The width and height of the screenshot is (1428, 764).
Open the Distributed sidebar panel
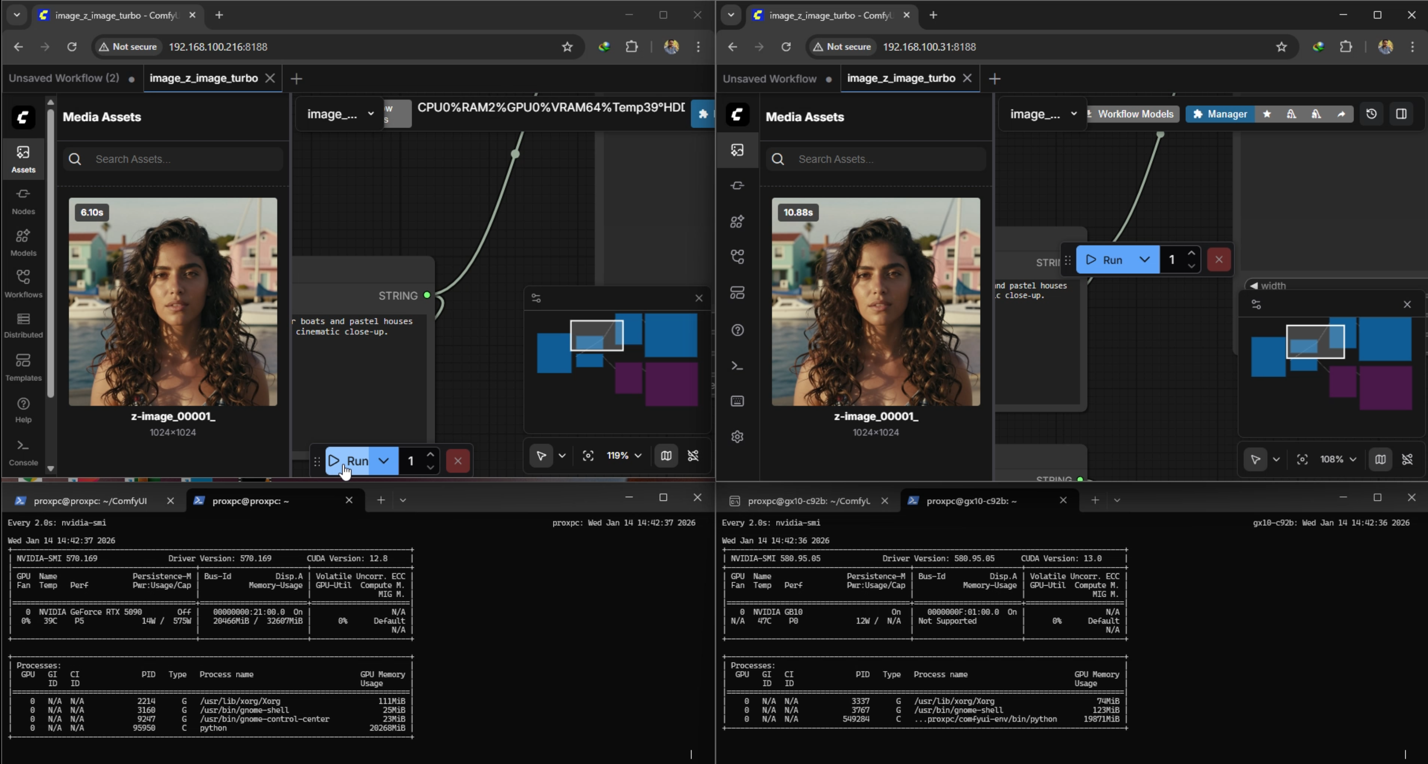[23, 325]
